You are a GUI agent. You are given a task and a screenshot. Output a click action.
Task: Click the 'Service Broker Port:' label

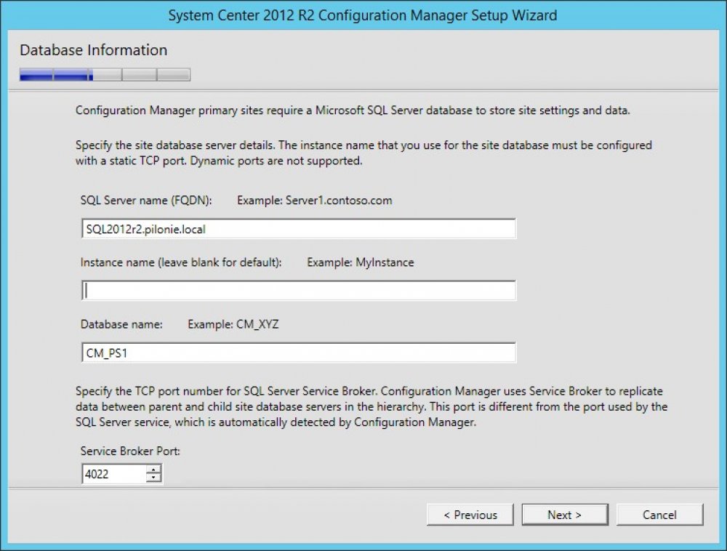(x=130, y=451)
